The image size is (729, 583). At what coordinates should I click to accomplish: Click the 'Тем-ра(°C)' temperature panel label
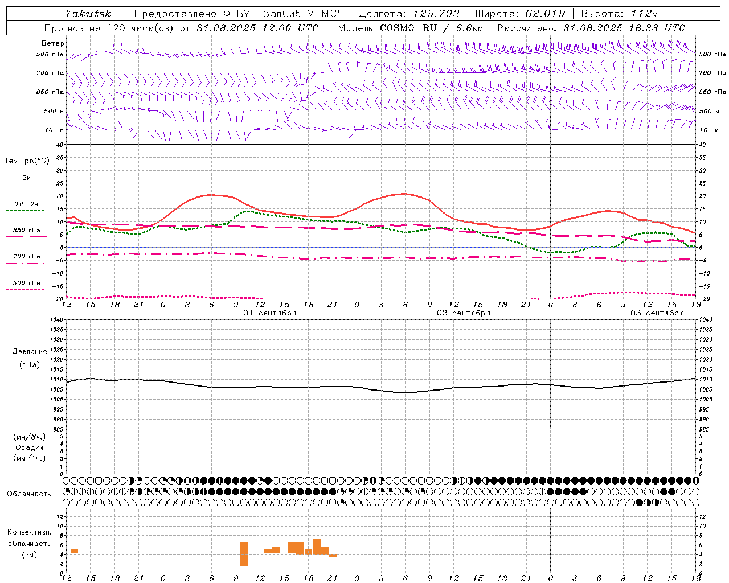click(27, 161)
